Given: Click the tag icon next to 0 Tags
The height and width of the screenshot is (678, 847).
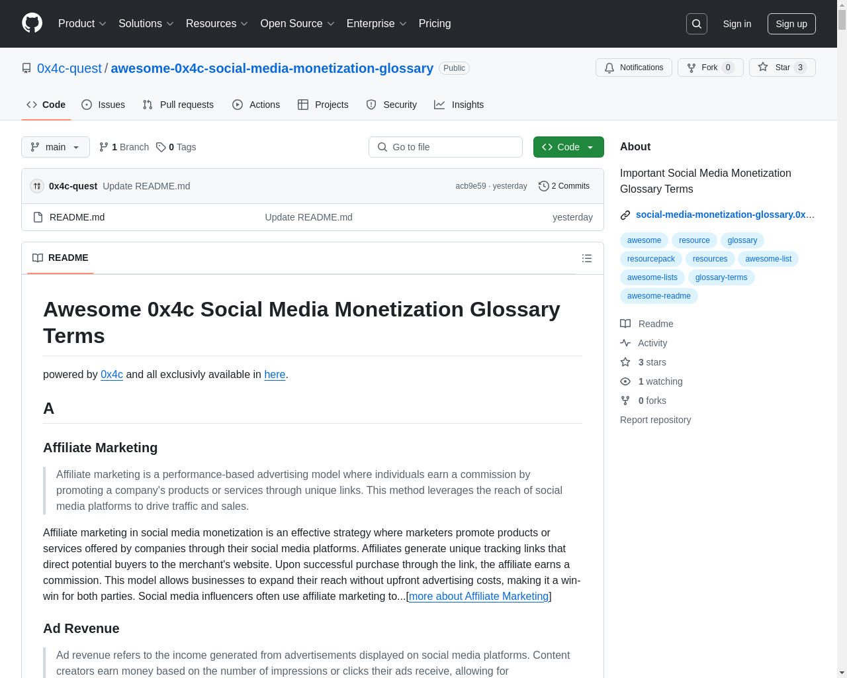Looking at the screenshot, I should pos(161,147).
